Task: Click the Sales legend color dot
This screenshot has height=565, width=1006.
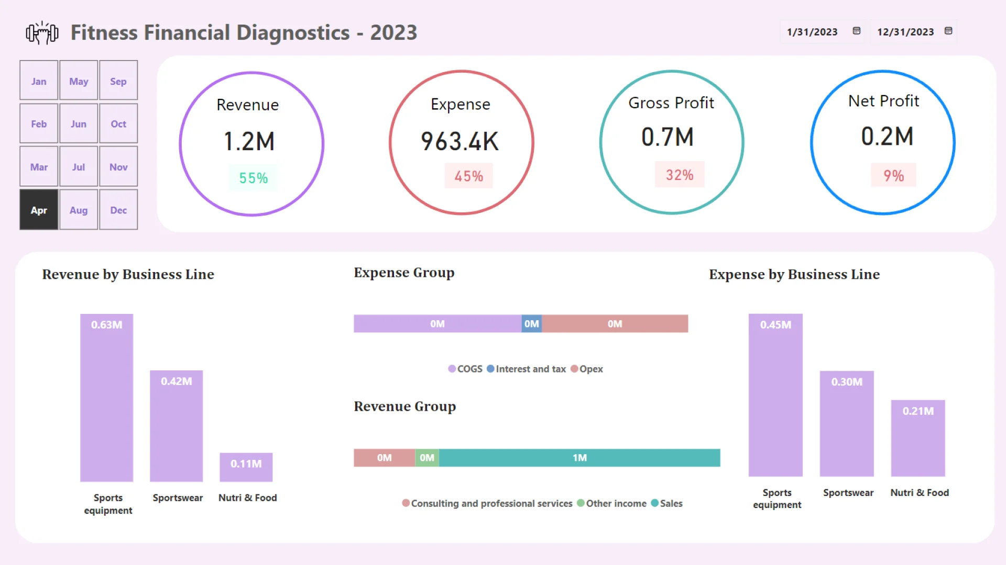Action: point(654,503)
